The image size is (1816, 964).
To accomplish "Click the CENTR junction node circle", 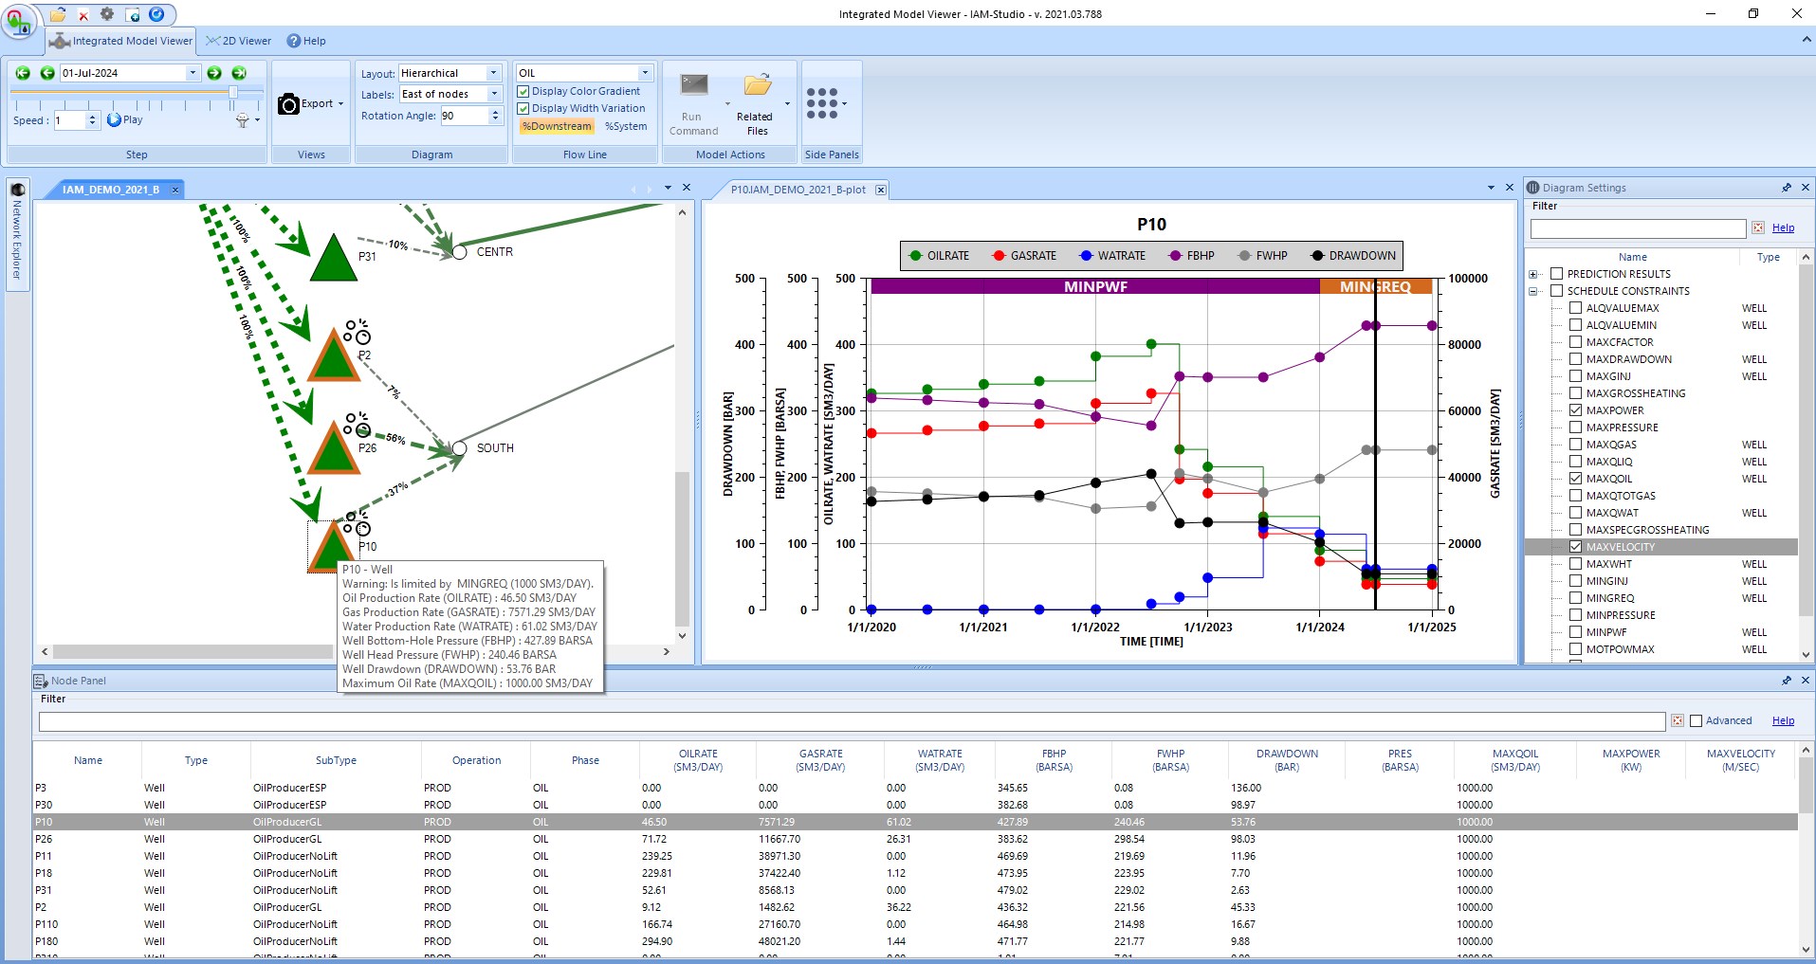I will pyautogui.click(x=459, y=252).
